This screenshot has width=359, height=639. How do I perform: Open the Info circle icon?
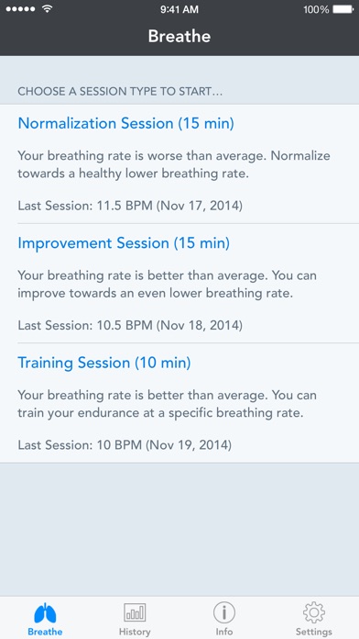click(224, 612)
